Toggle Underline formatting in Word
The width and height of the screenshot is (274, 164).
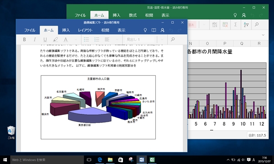(45, 40)
